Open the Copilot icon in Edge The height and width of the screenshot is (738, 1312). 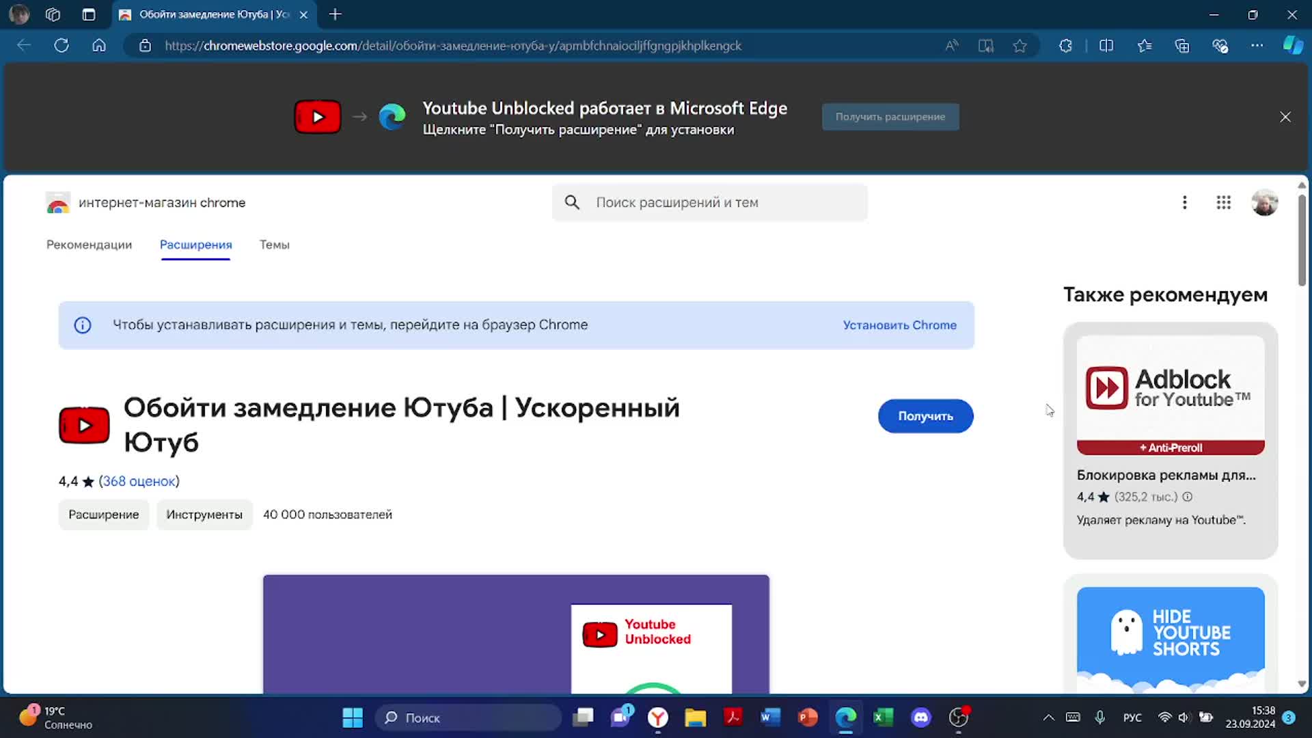pyautogui.click(x=1293, y=46)
